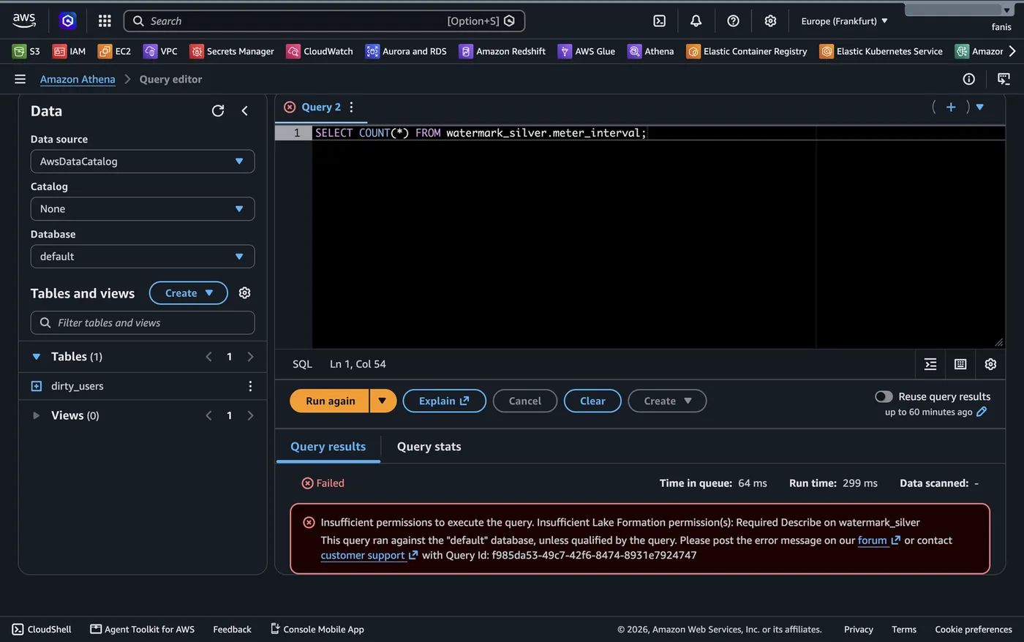Open the Aurora and RDS shortcut
Image resolution: width=1024 pixels, height=642 pixels.
pyautogui.click(x=406, y=51)
